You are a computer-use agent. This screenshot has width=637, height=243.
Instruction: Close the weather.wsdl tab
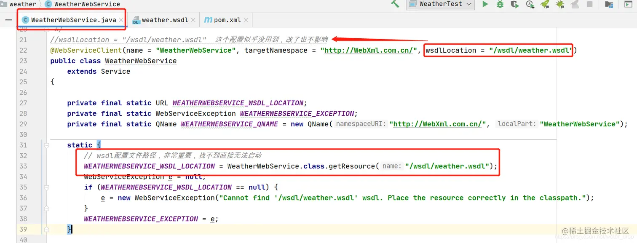(x=193, y=20)
